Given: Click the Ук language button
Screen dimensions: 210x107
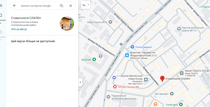Looking at the screenshot, I should [84, 5].
